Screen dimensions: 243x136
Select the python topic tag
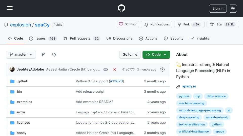point(184,96)
